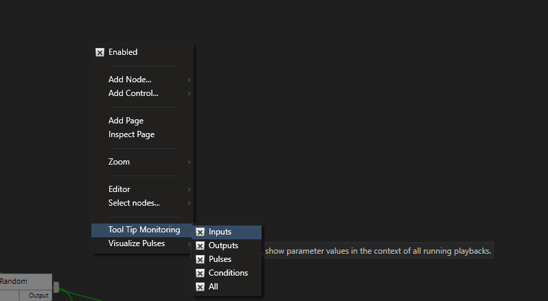Image resolution: width=548 pixels, height=301 pixels.
Task: Toggle Outputs tooltip monitoring checkbox
Action: pyautogui.click(x=200, y=246)
